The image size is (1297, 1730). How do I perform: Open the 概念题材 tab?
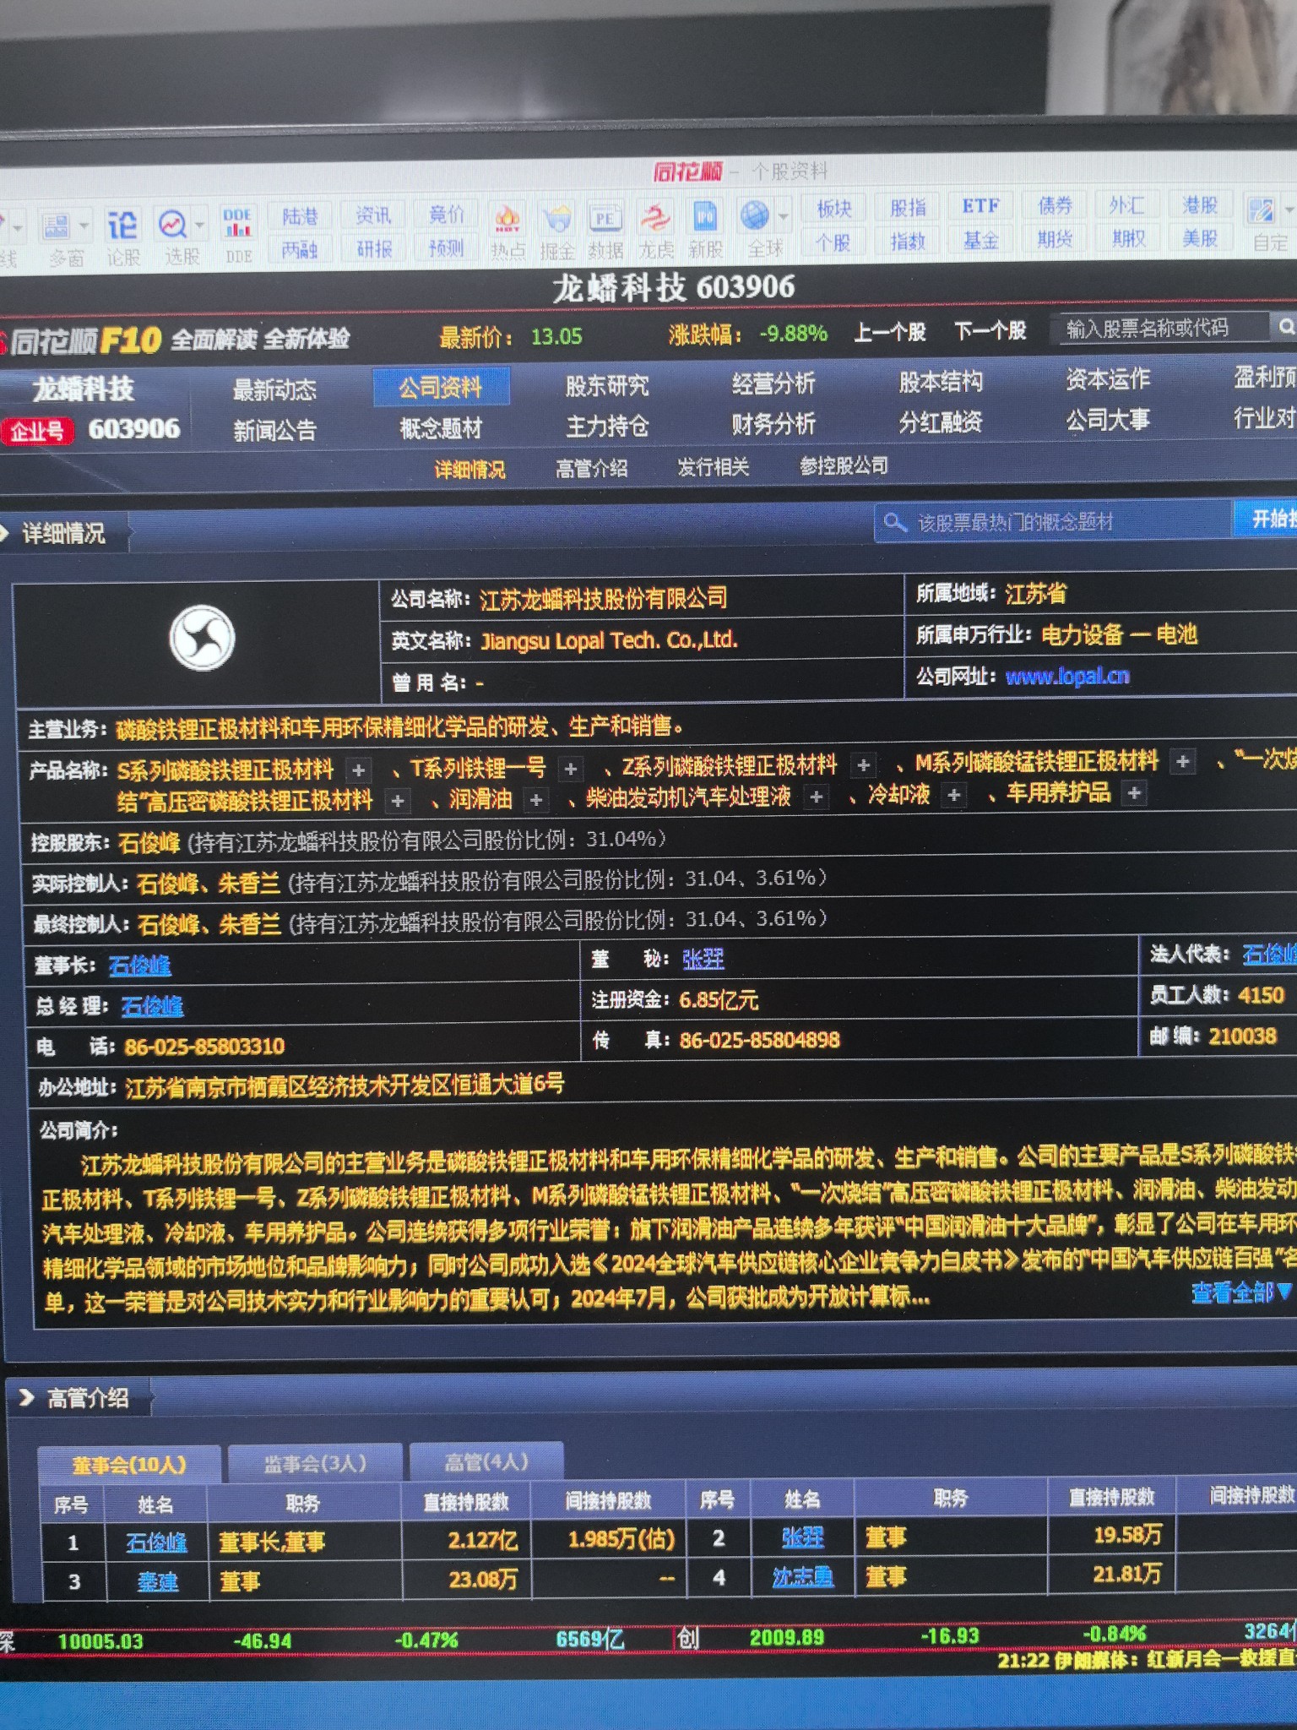point(441,428)
